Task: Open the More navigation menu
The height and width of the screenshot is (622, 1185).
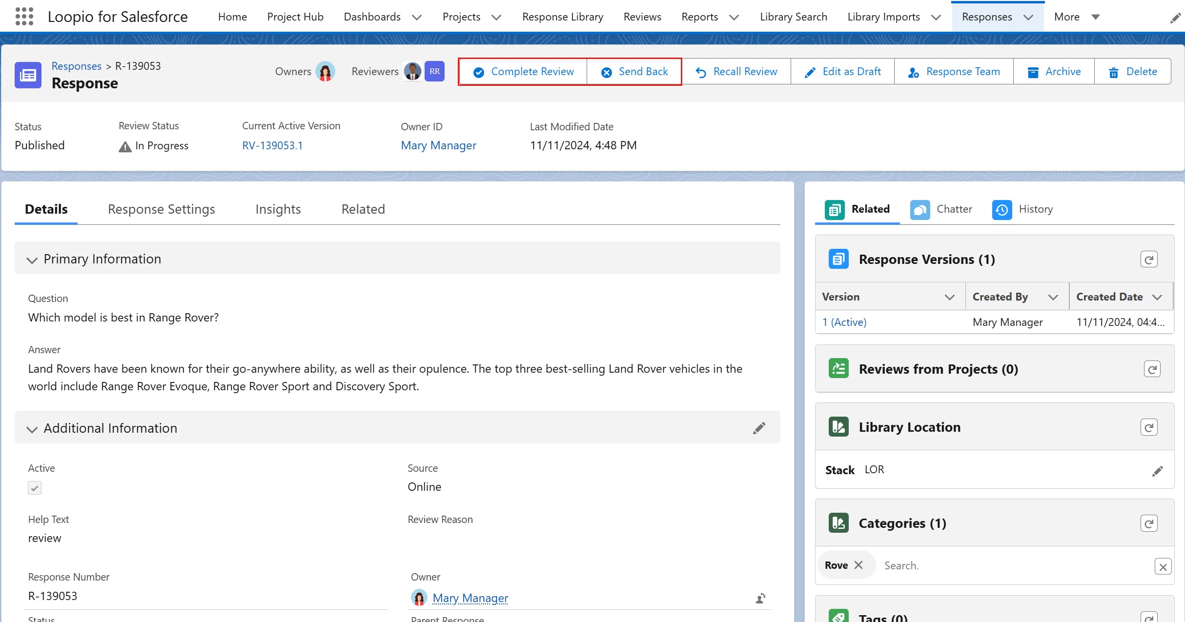Action: pos(1077,17)
